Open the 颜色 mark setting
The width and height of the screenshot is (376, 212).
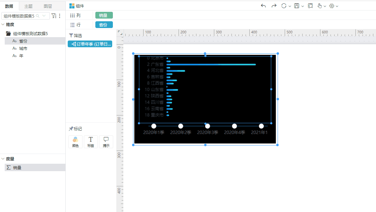point(75,141)
